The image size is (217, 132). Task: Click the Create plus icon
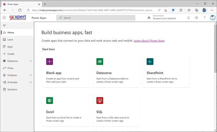tap(4, 54)
